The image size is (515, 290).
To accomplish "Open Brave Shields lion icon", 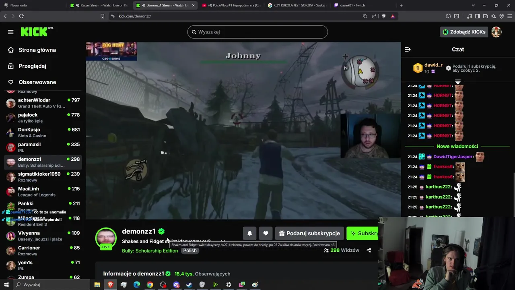I will 383,16.
